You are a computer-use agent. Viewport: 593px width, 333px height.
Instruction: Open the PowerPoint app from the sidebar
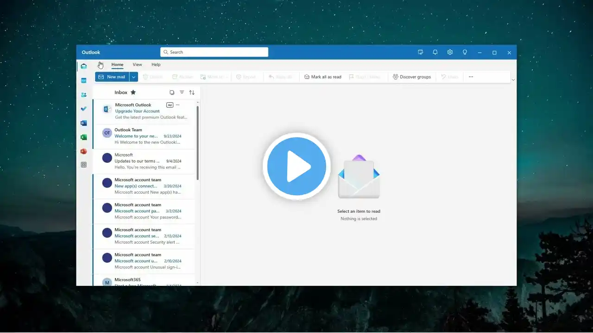(x=83, y=151)
